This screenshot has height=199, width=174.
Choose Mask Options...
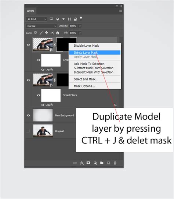coord(95,86)
